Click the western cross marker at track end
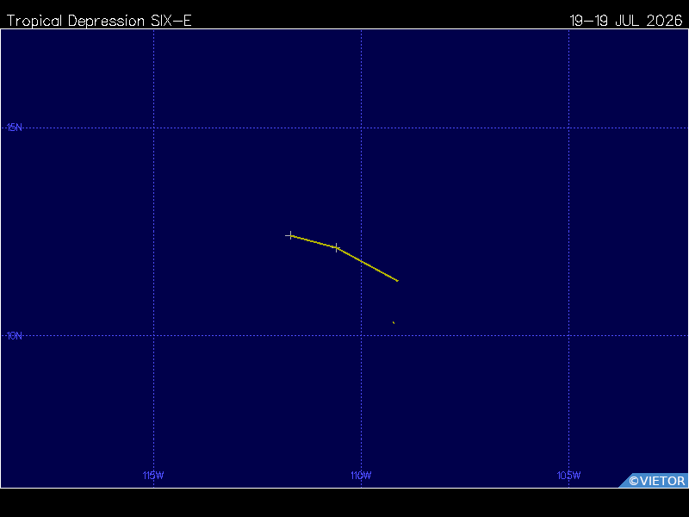This screenshot has height=517, width=689. point(290,235)
